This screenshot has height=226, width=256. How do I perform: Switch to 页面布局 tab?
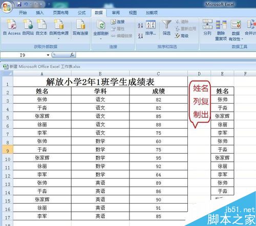tap(61, 13)
